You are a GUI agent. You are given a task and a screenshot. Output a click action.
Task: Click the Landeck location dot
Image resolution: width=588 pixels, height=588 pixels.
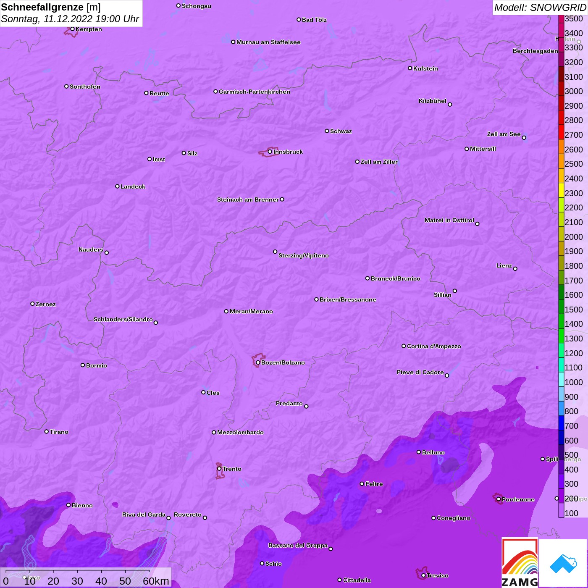117,186
